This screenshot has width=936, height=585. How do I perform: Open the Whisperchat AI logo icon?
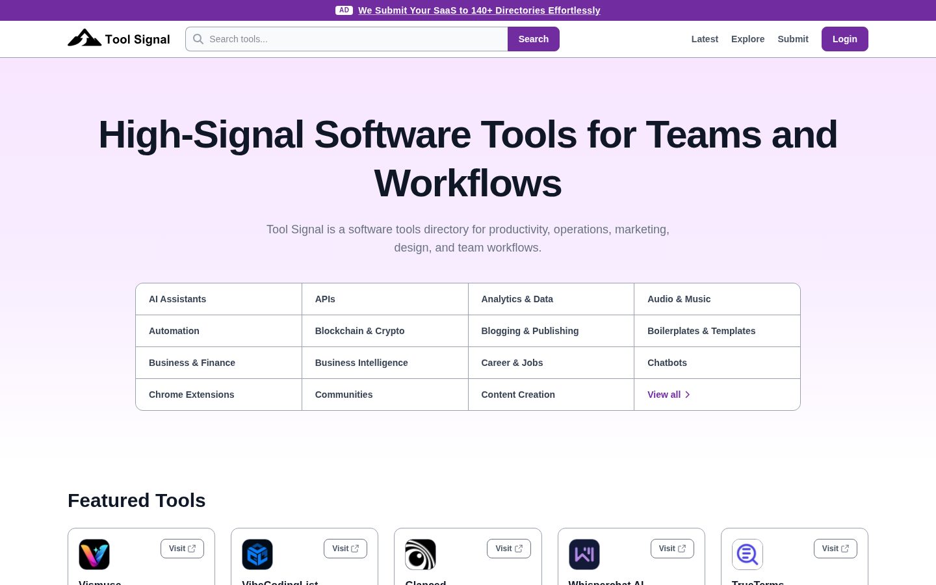(584, 554)
